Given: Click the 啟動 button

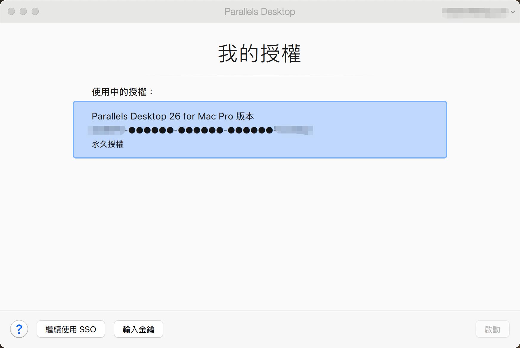Looking at the screenshot, I should click(492, 329).
